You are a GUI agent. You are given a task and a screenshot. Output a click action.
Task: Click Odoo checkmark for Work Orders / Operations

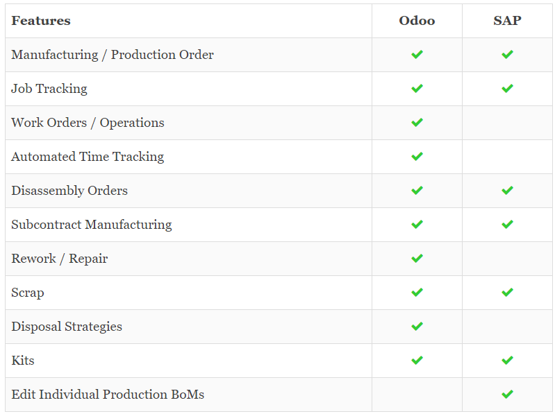417,123
